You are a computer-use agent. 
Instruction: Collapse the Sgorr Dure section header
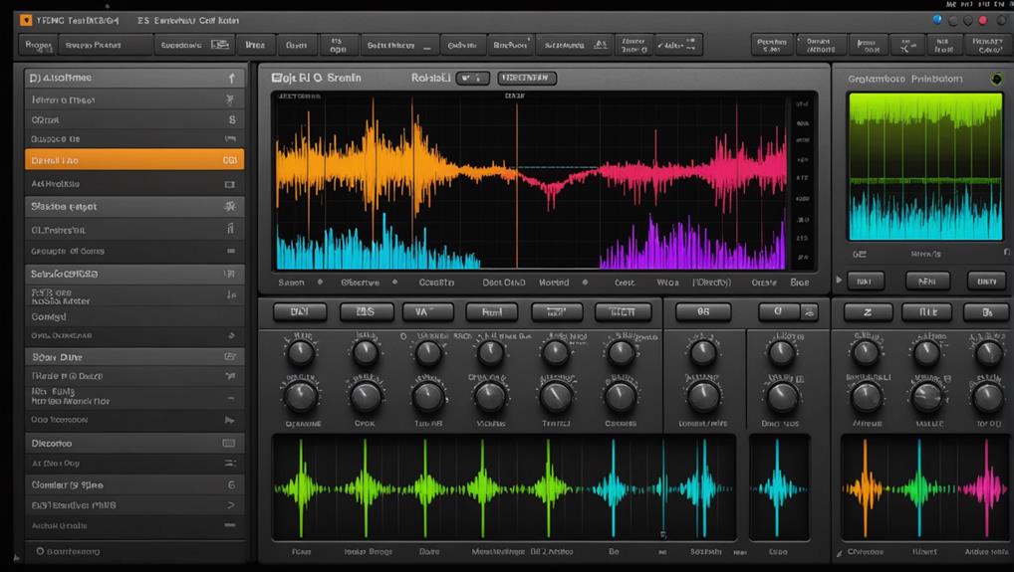(134, 357)
